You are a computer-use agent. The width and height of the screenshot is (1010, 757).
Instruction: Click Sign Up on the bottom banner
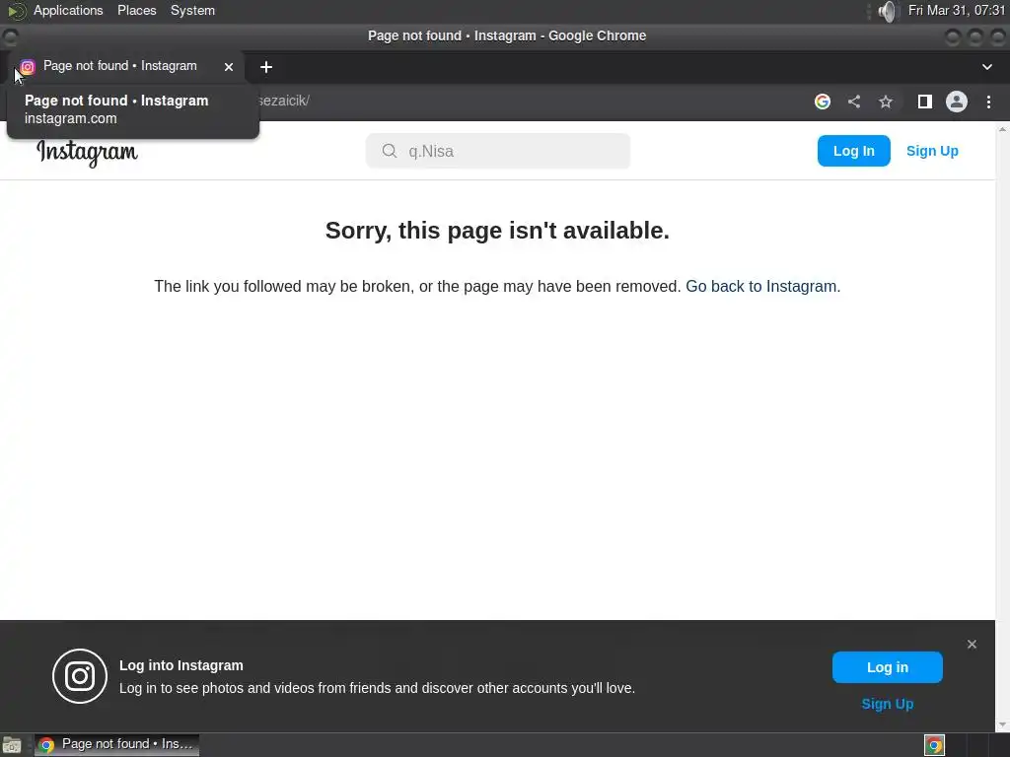(887, 704)
